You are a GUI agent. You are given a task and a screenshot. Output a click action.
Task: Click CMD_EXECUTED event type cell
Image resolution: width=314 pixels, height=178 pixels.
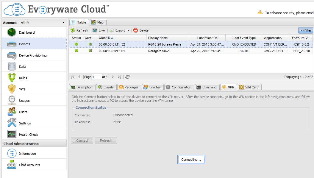[x=244, y=44]
